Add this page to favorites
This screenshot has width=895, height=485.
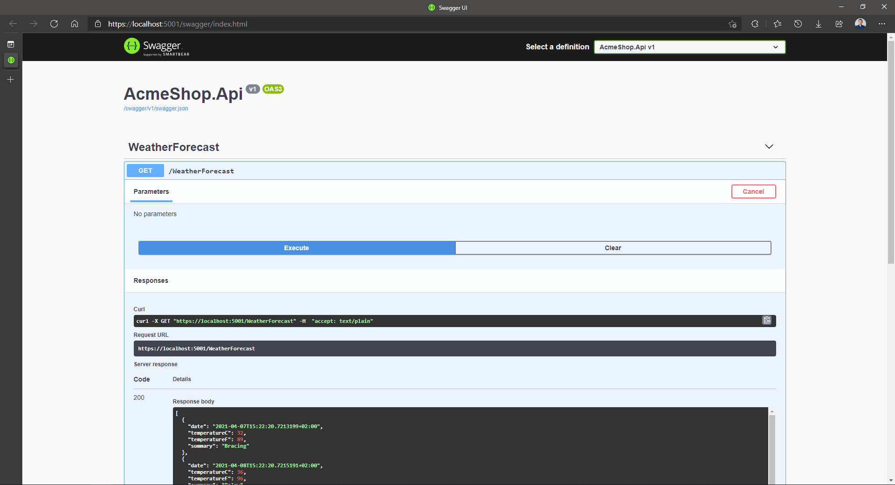[732, 24]
